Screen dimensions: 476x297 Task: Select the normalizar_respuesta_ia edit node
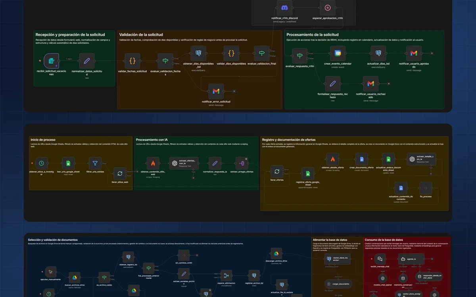[x=215, y=163]
